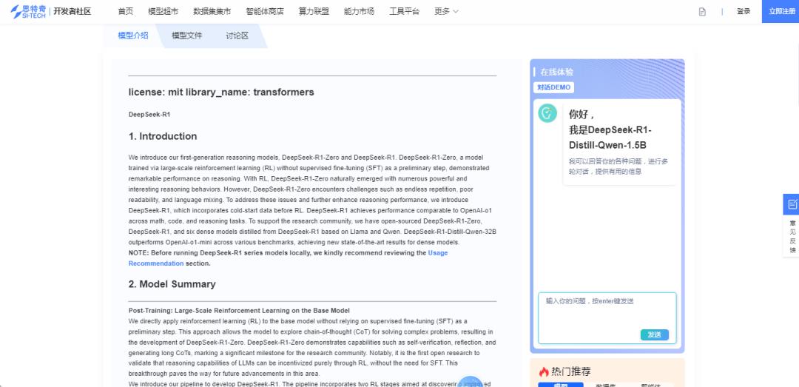Click the '2. Model Summary' heading
Viewport: 799px width, 387px height.
tap(172, 284)
